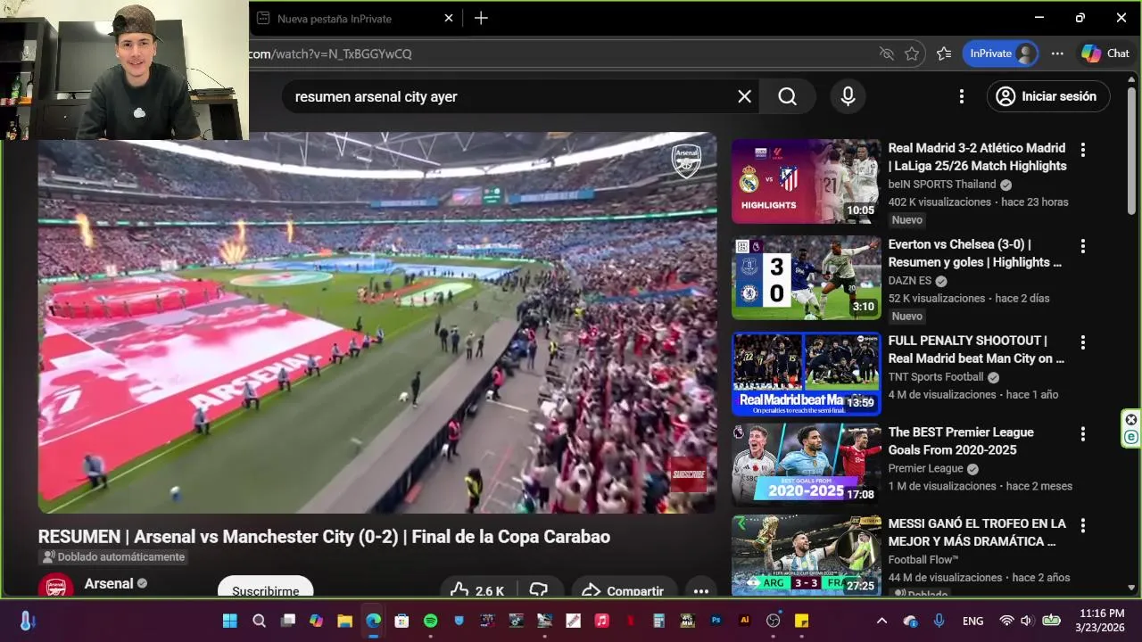Screen dimensions: 1142x642
Task: Open Microsoft Store from the taskbar
Action: [401, 621]
